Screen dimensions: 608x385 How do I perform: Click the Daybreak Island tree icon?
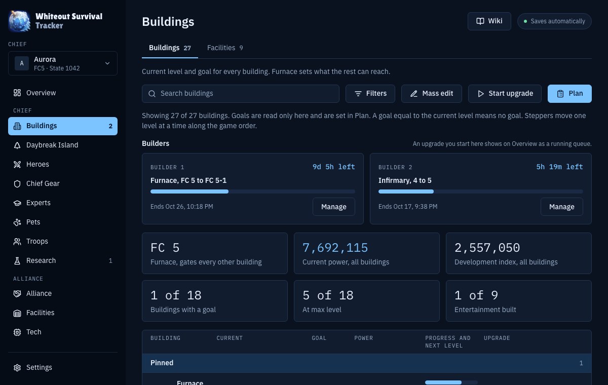(17, 145)
